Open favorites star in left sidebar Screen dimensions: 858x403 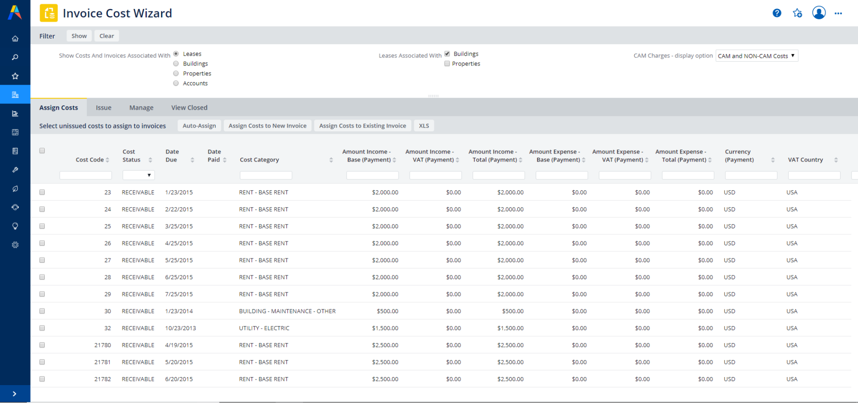15,76
